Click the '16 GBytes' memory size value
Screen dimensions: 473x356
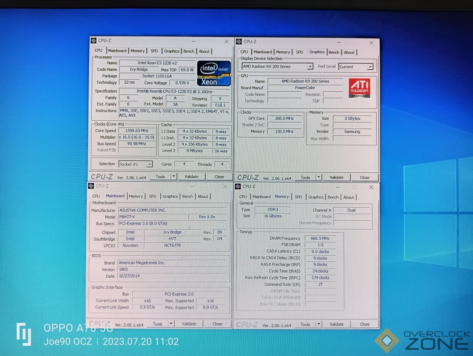click(x=273, y=216)
